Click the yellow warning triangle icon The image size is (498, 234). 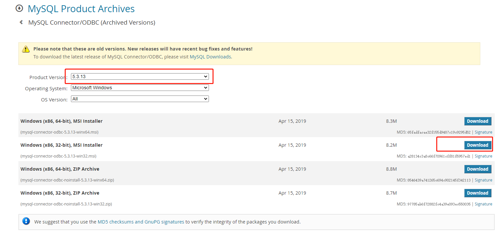[x=26, y=49]
